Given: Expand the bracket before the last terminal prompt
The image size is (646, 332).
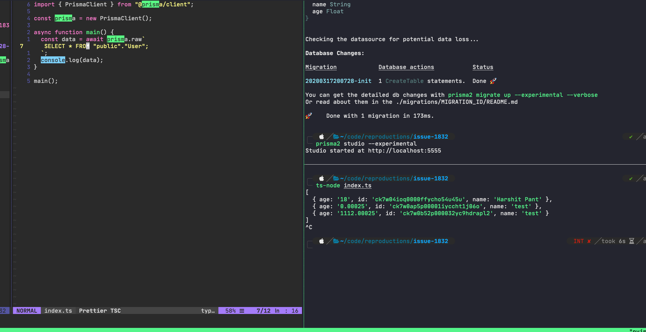Looking at the screenshot, I should [310, 244].
